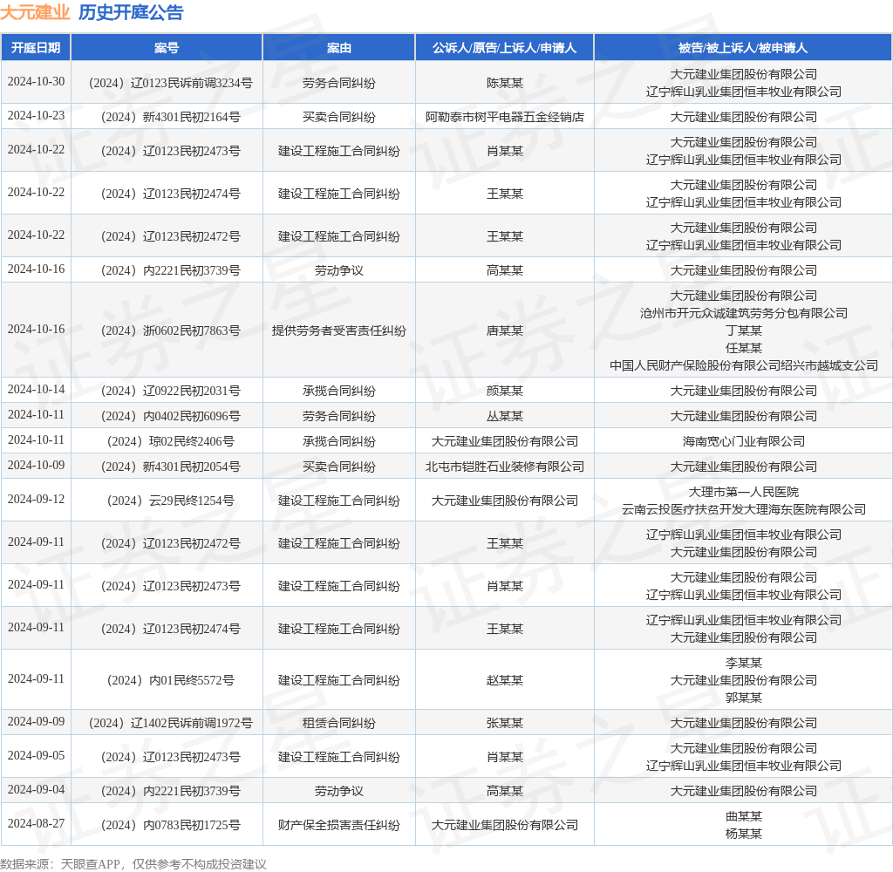The width and height of the screenshot is (893, 872).
Task: Click the 历史开庭公告 heading
Action: click(131, 12)
